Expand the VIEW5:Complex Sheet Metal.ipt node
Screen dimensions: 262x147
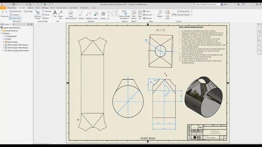[x=4, y=45]
